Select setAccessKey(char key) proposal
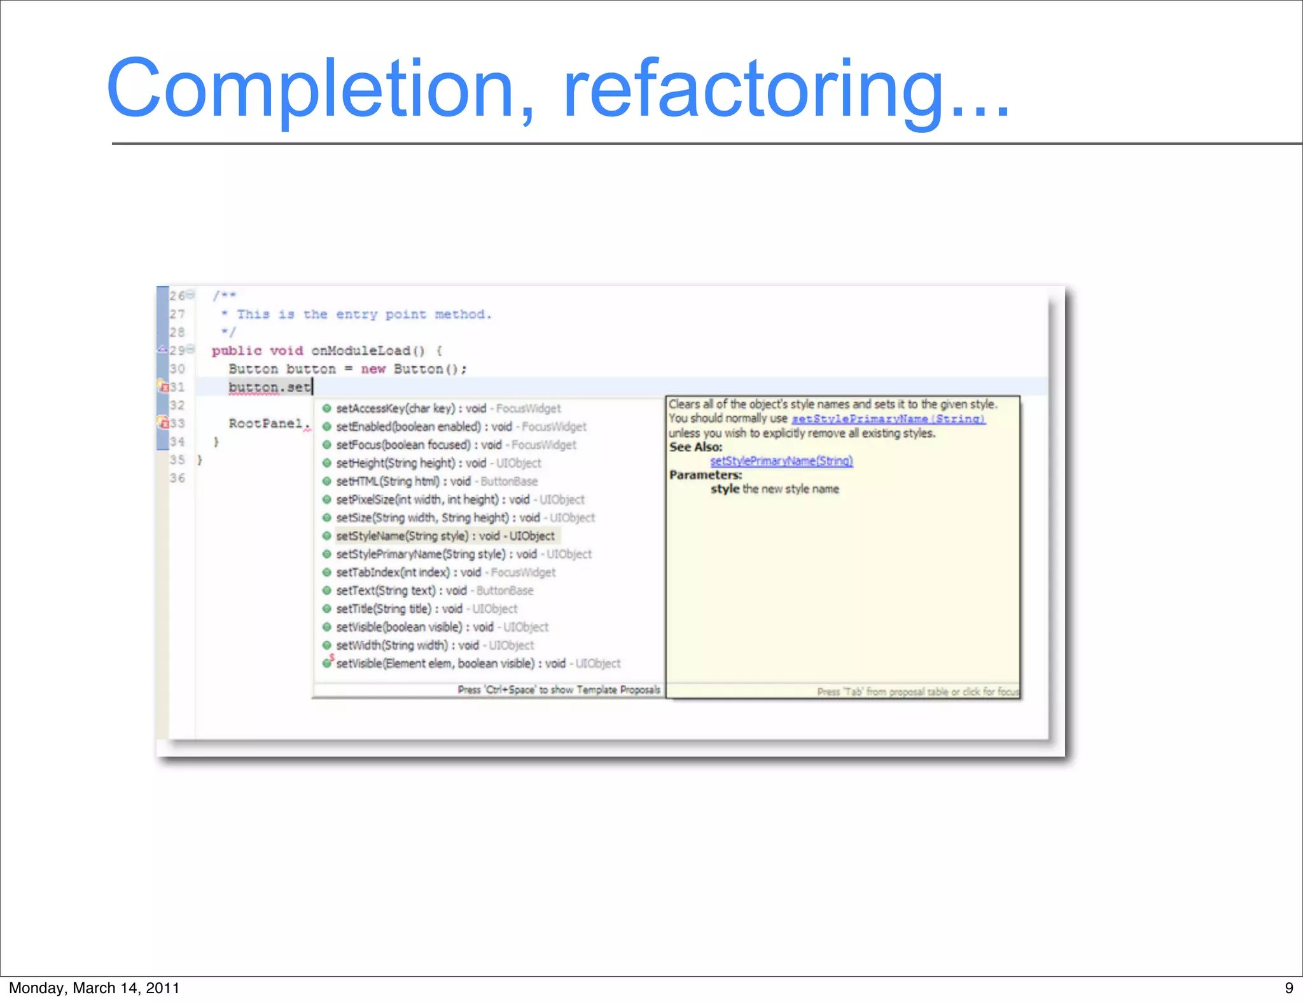 449,408
